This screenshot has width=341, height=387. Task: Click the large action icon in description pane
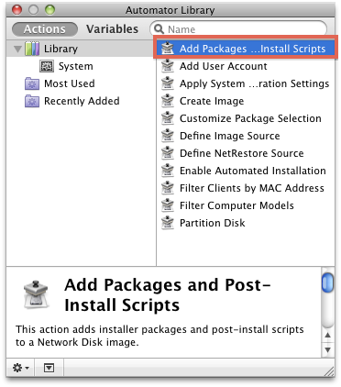click(x=36, y=294)
